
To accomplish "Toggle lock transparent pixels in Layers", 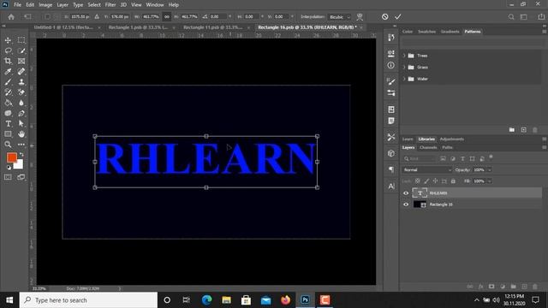I will pyautogui.click(x=418, y=181).
